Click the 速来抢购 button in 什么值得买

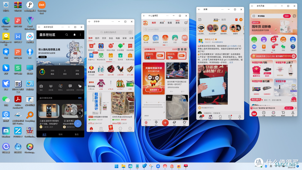point(154,90)
